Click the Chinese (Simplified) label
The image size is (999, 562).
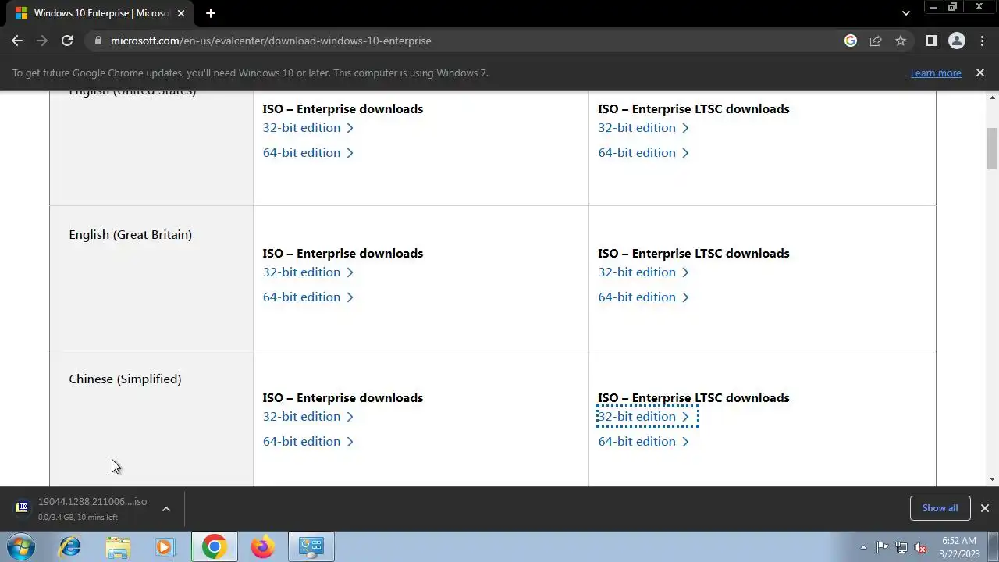click(x=125, y=379)
